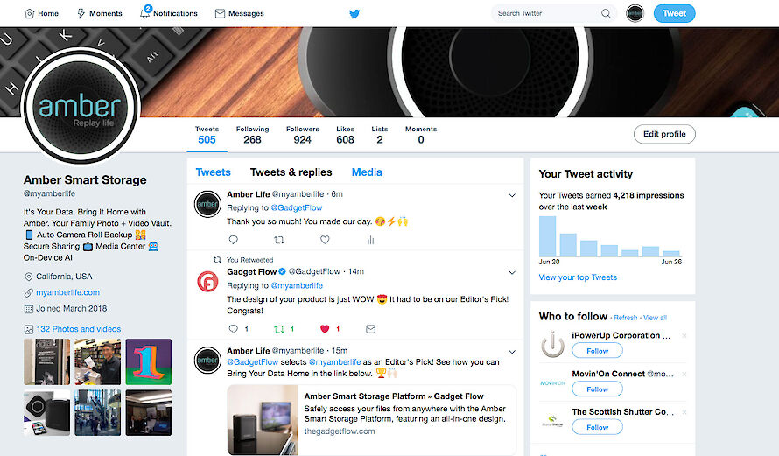Click the Twitter bird logo
The height and width of the screenshot is (456, 779).
pyautogui.click(x=354, y=13)
